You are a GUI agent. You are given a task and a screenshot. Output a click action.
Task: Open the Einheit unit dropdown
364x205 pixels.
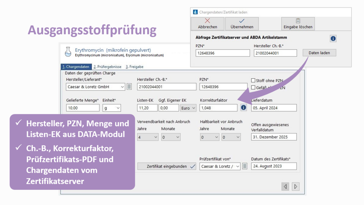click(118, 108)
